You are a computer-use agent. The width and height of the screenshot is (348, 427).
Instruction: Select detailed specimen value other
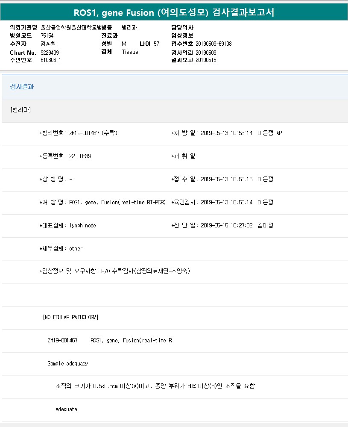pos(76,249)
